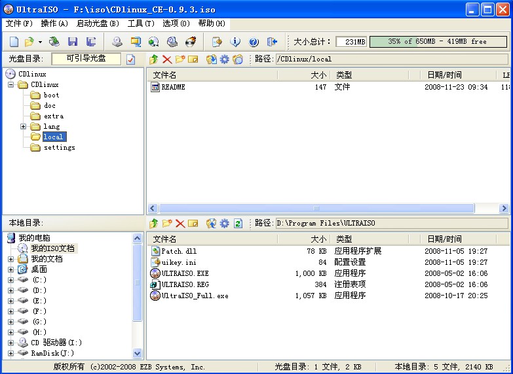Sort disc files by the 日期/时间 column
Image resolution: width=513 pixels, height=374 pixels.
tap(458, 75)
